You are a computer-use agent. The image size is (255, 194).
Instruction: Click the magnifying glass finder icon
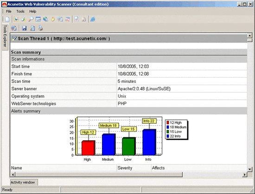[x=31, y=19]
